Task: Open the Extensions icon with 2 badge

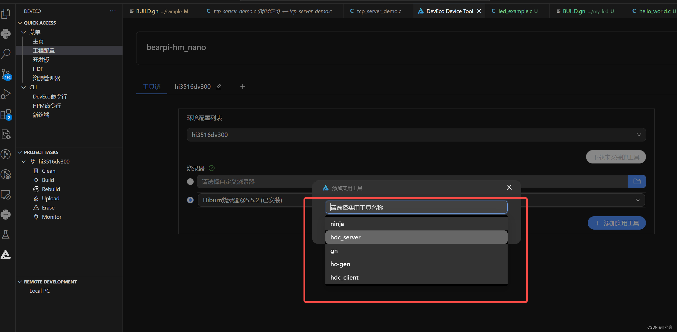Action: coord(6,114)
